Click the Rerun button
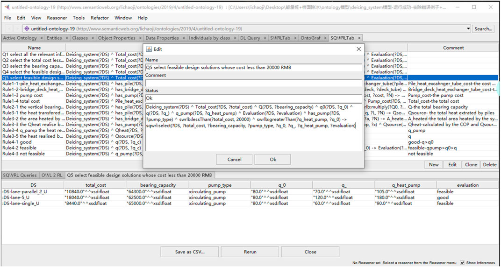The image size is (501, 267). coord(250,252)
